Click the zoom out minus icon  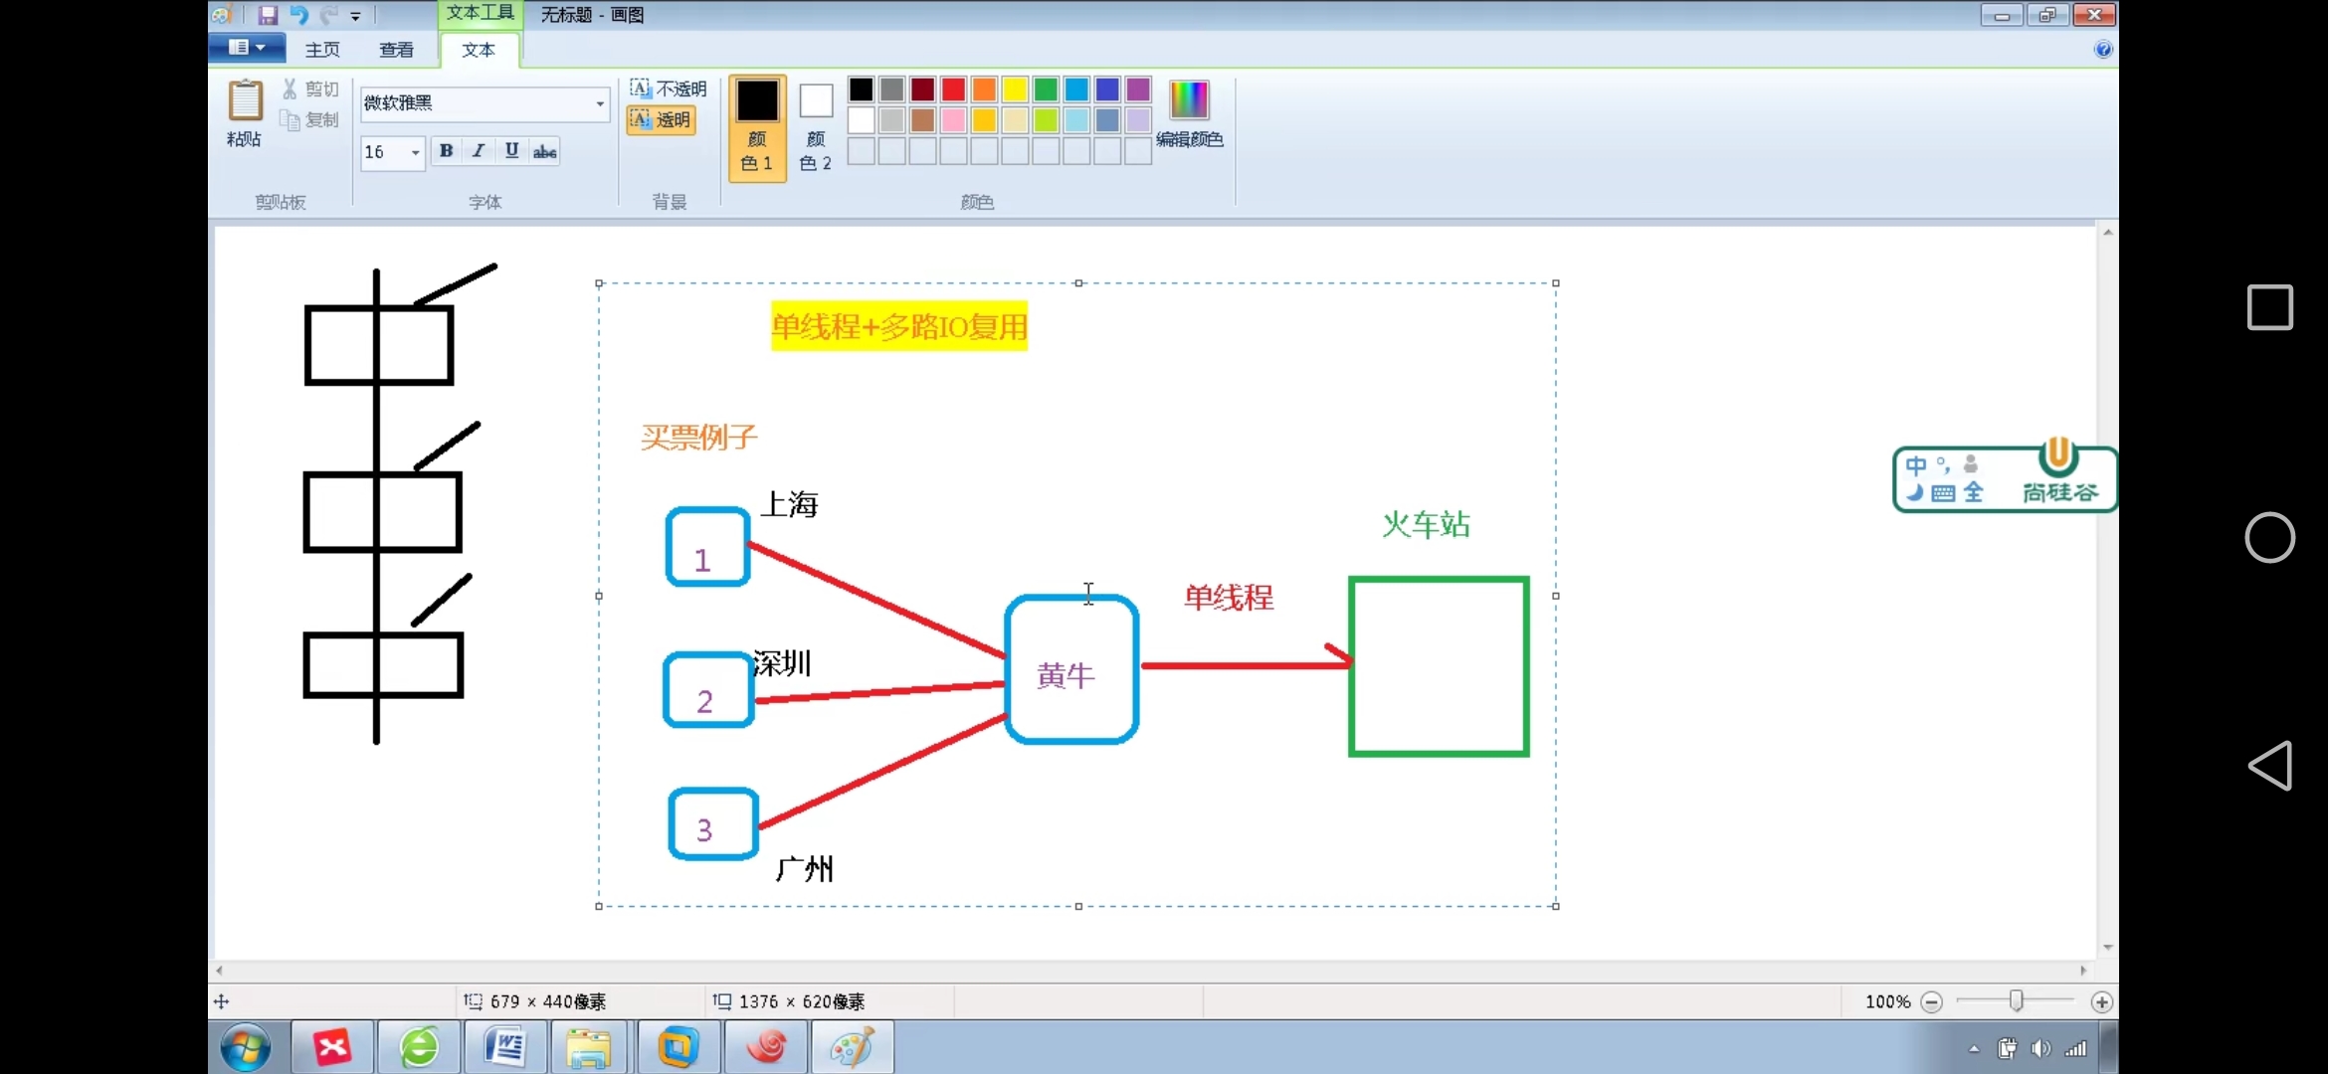coord(1931,1002)
